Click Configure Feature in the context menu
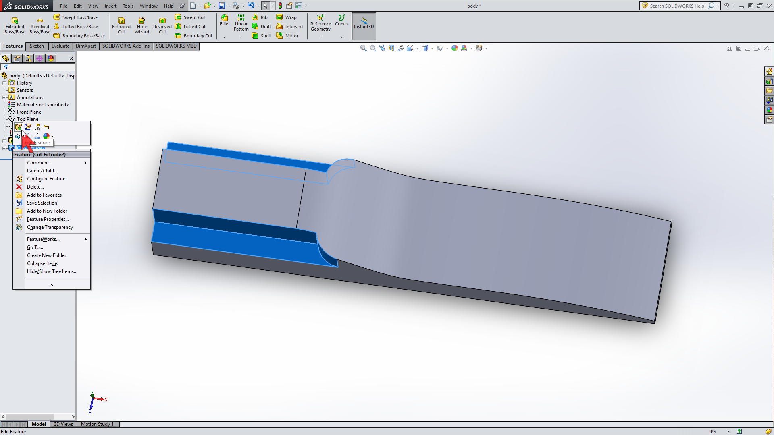 (46, 178)
